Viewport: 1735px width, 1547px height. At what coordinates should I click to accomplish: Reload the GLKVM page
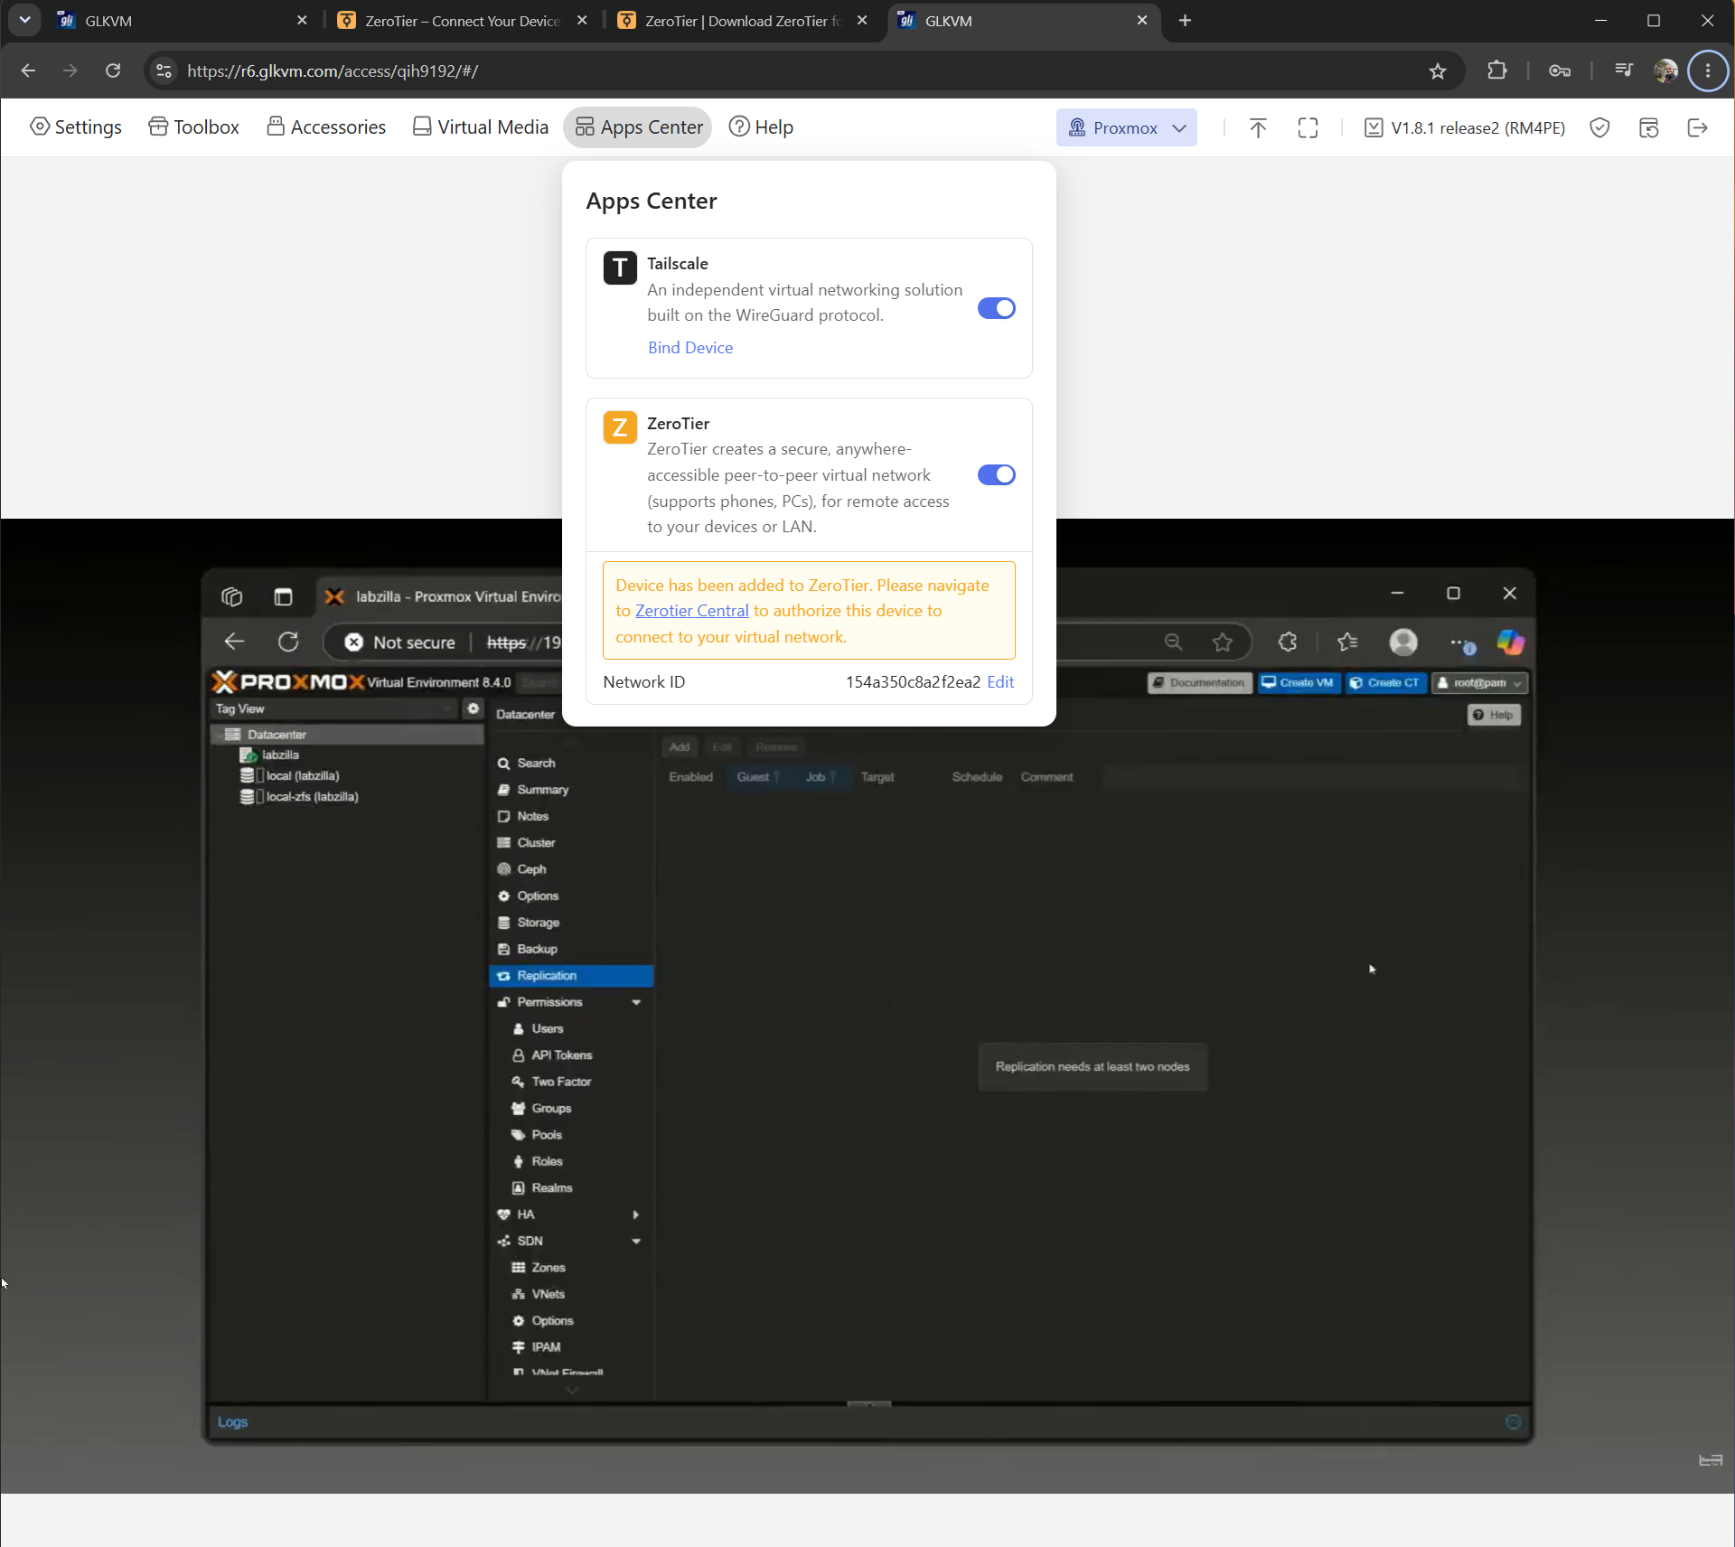[113, 70]
